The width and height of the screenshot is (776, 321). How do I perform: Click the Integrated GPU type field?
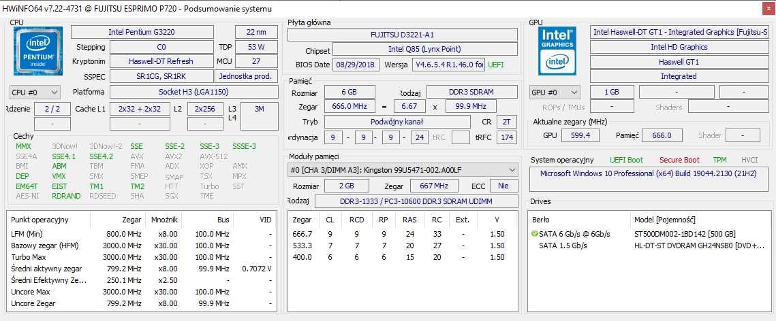pos(680,76)
